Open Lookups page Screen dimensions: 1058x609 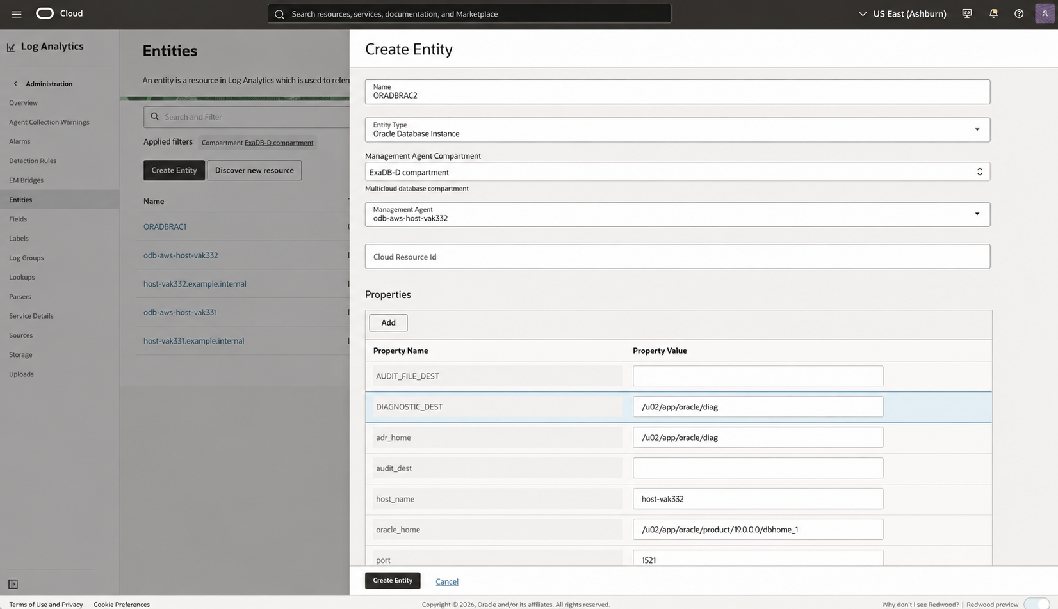coord(22,278)
